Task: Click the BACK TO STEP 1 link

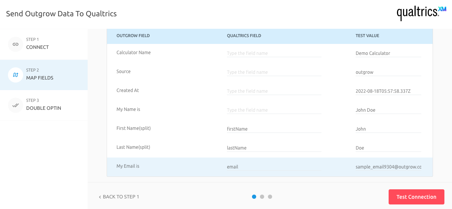Action: click(119, 197)
